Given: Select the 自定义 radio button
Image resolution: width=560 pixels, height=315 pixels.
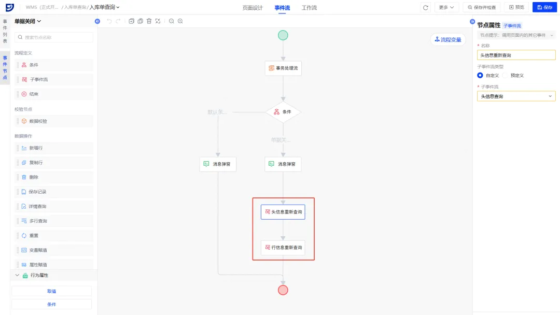Looking at the screenshot, I should pos(480,75).
